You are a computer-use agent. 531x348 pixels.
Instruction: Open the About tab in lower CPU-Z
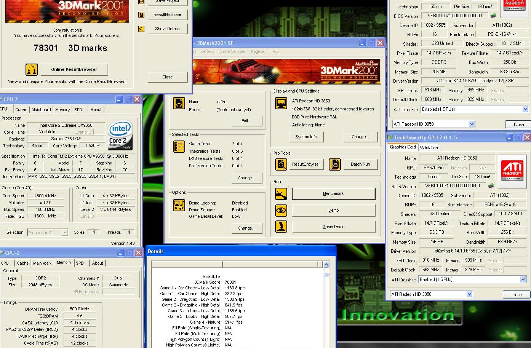pyautogui.click(x=98, y=263)
